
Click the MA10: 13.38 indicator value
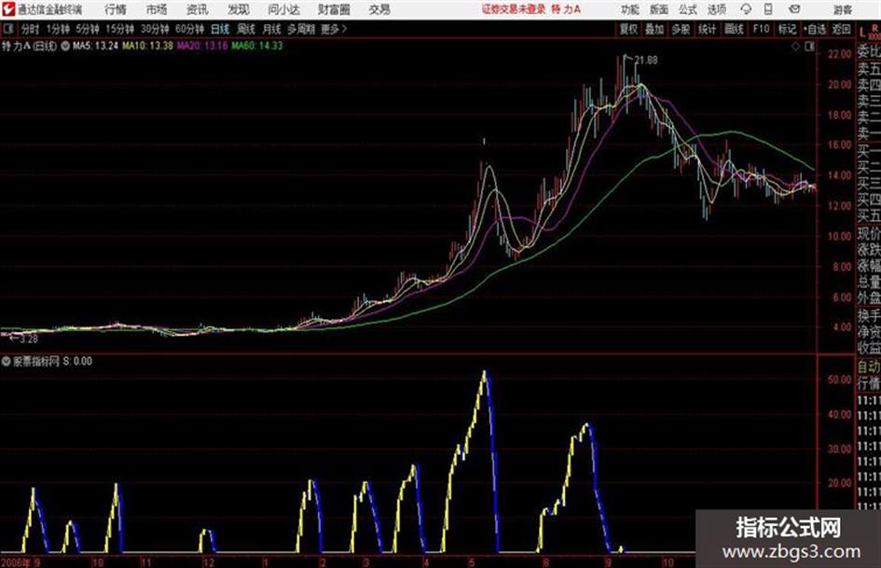pos(148,46)
